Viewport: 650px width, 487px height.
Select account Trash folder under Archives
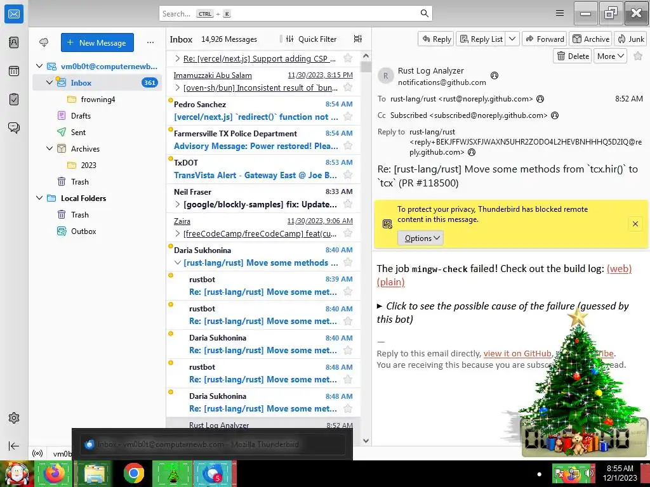point(79,182)
